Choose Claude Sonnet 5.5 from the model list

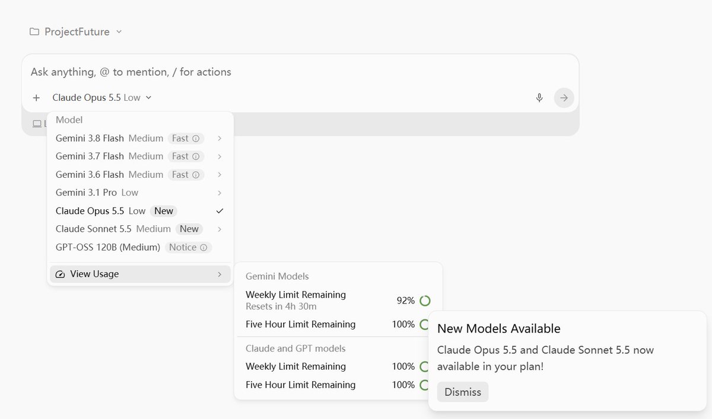[x=140, y=229]
